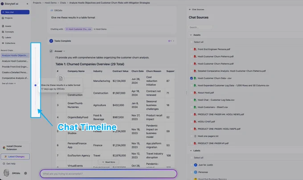Click the 'See all chats' link
Screen dimensions: 303x180
pos(9,84)
